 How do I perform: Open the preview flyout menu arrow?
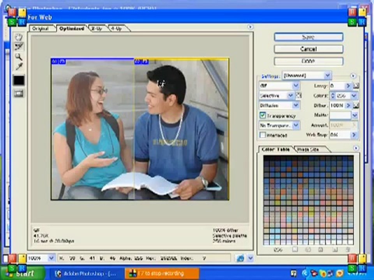coord(250,27)
